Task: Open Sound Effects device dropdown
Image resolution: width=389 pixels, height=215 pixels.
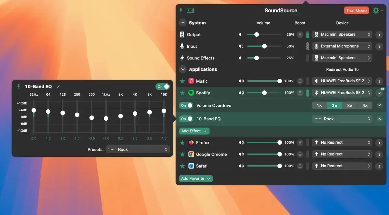Action: [342, 58]
